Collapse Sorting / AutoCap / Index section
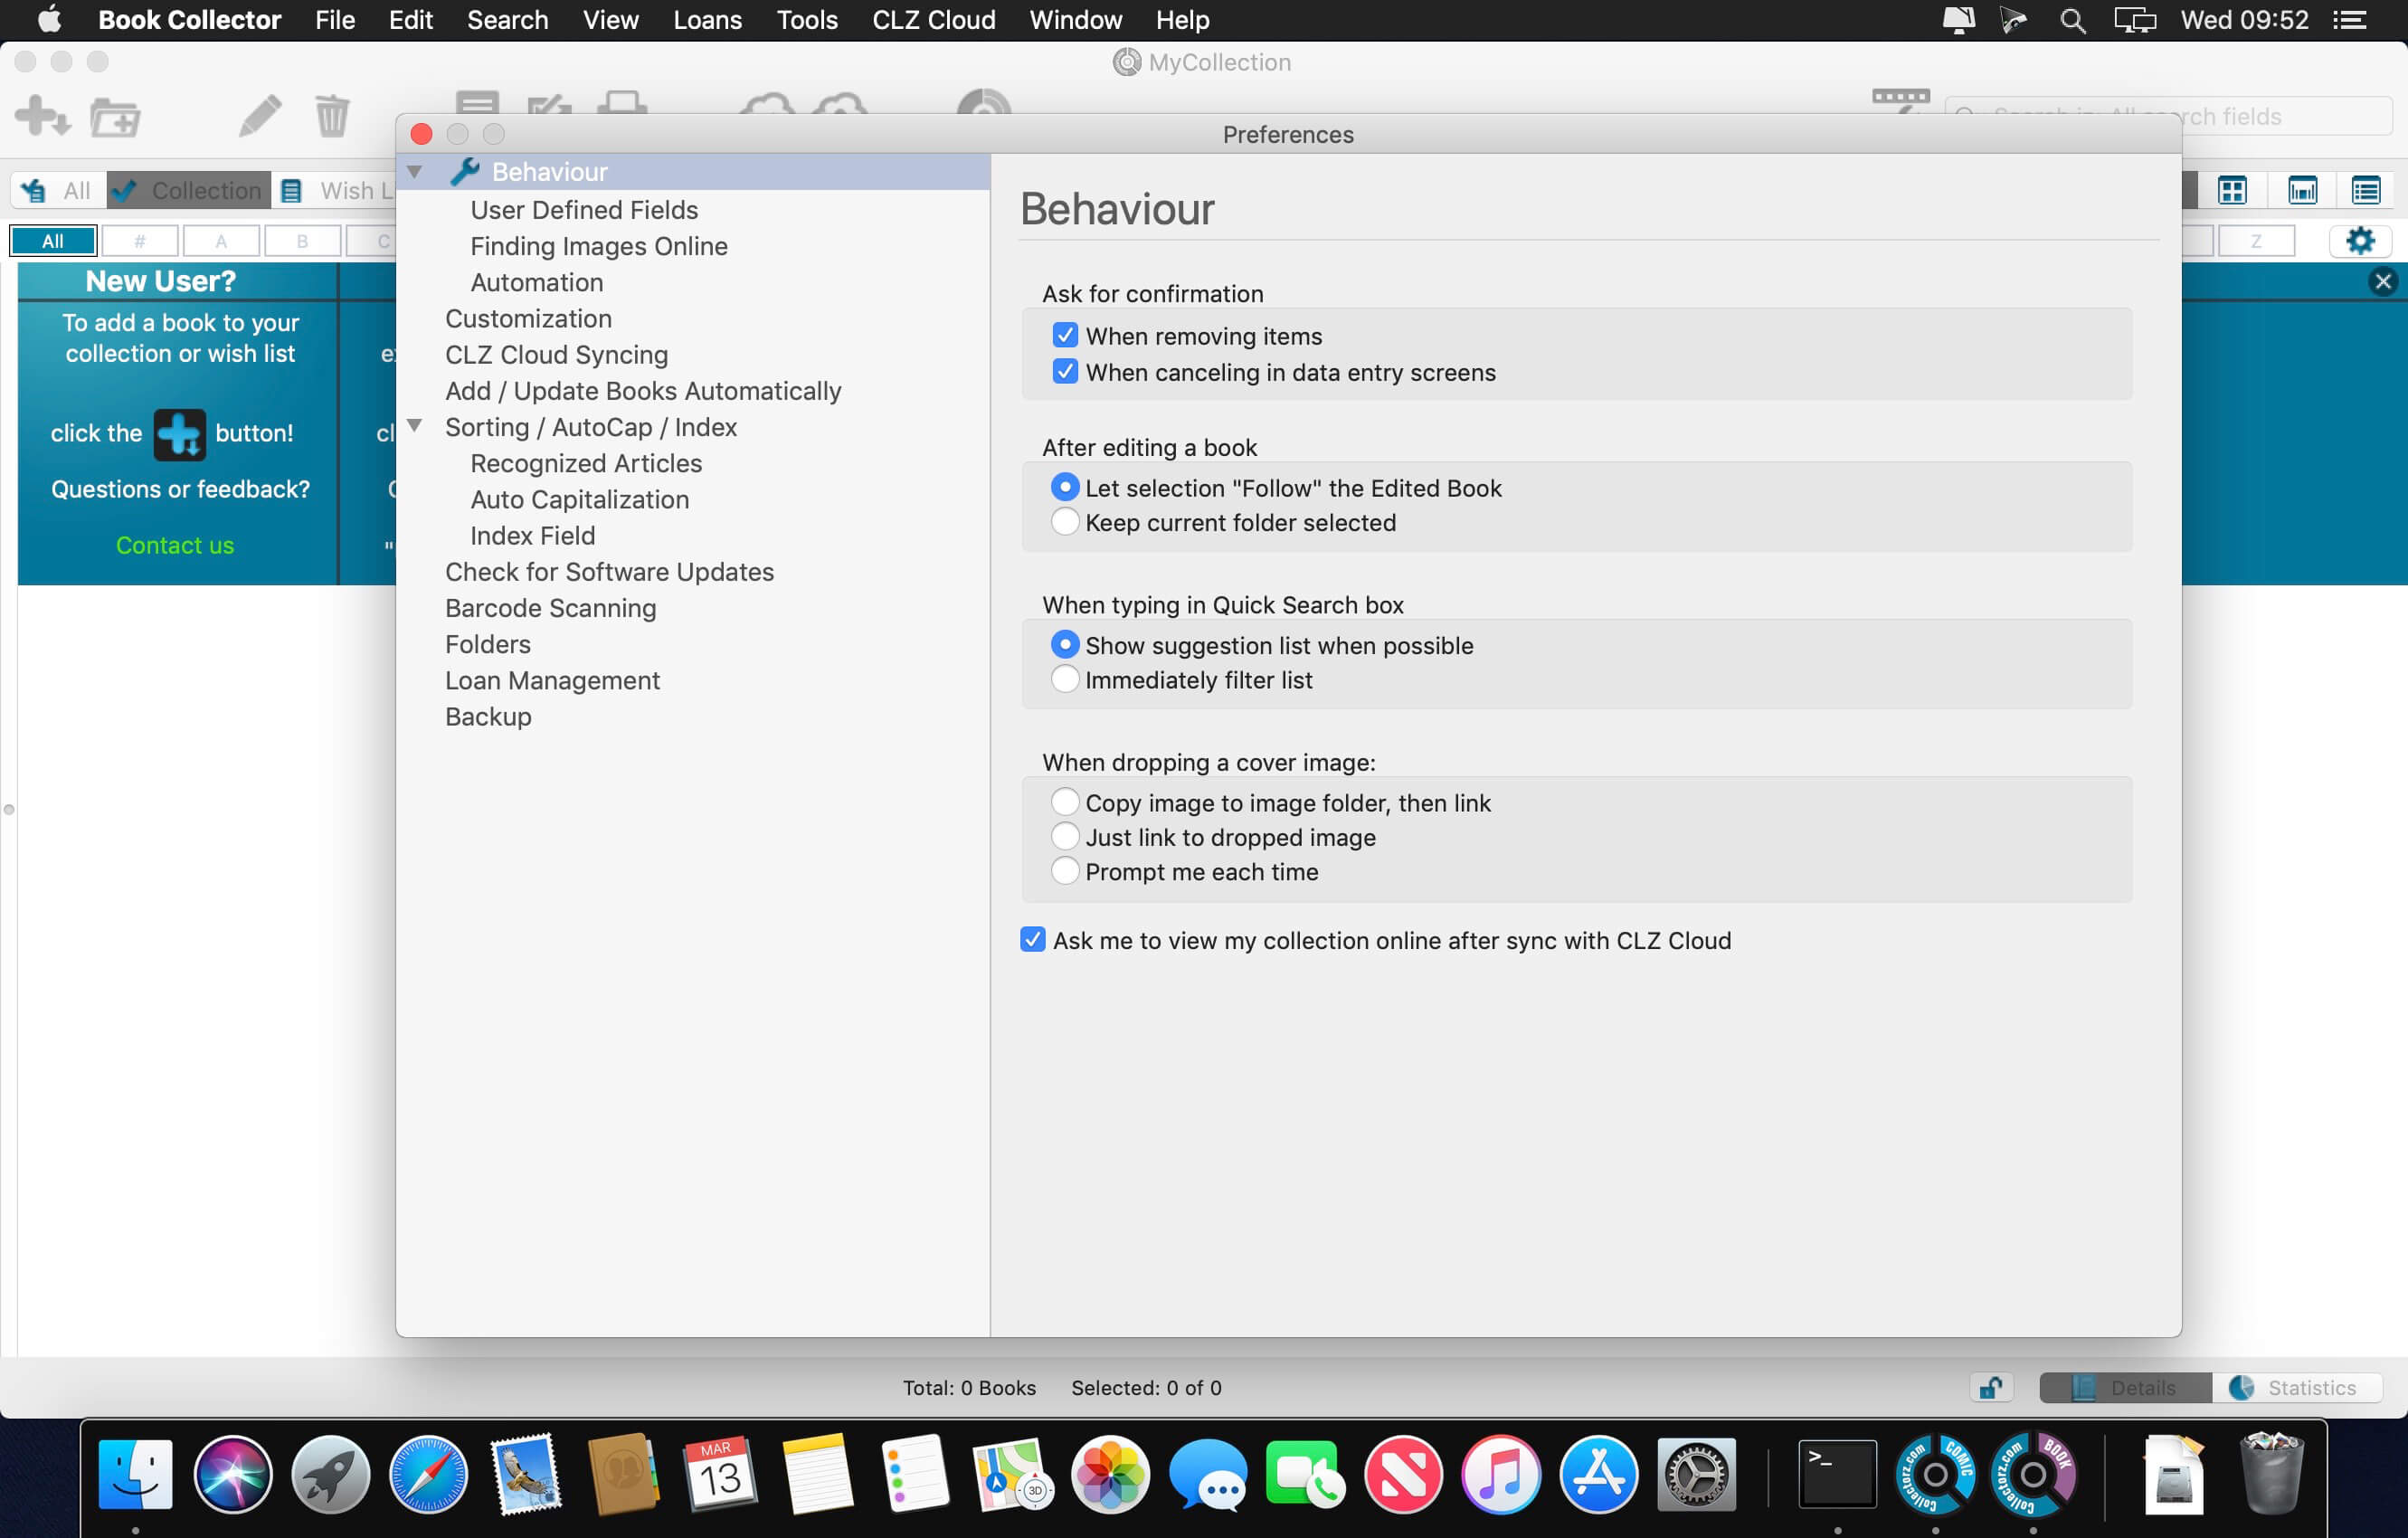Image resolution: width=2408 pixels, height=1538 pixels. click(414, 426)
